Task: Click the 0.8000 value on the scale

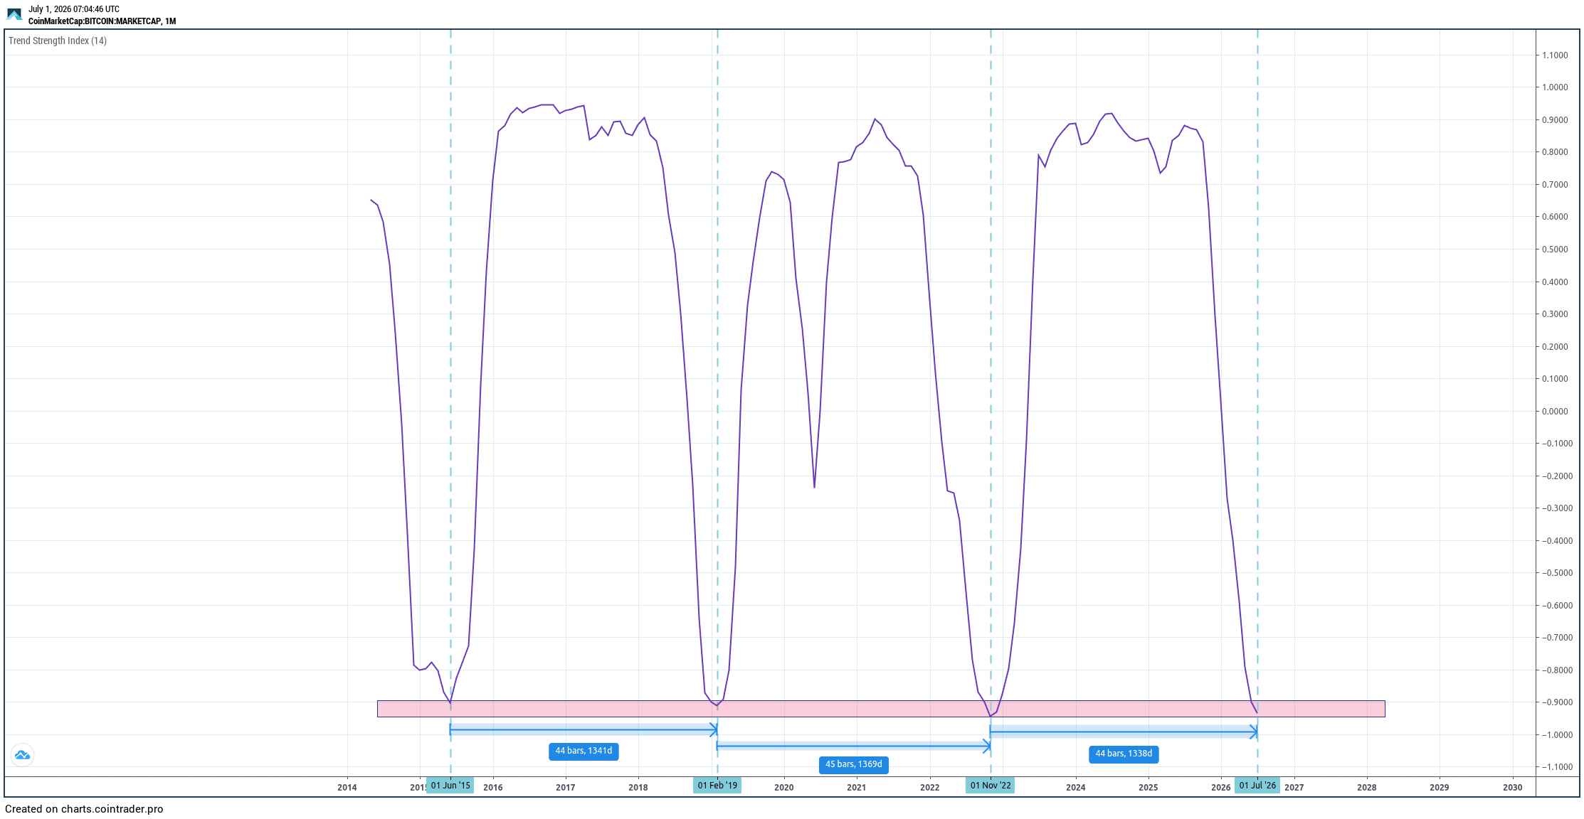Action: tap(1555, 152)
